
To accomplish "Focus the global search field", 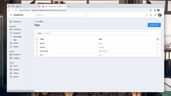I will (x=61, y=15).
